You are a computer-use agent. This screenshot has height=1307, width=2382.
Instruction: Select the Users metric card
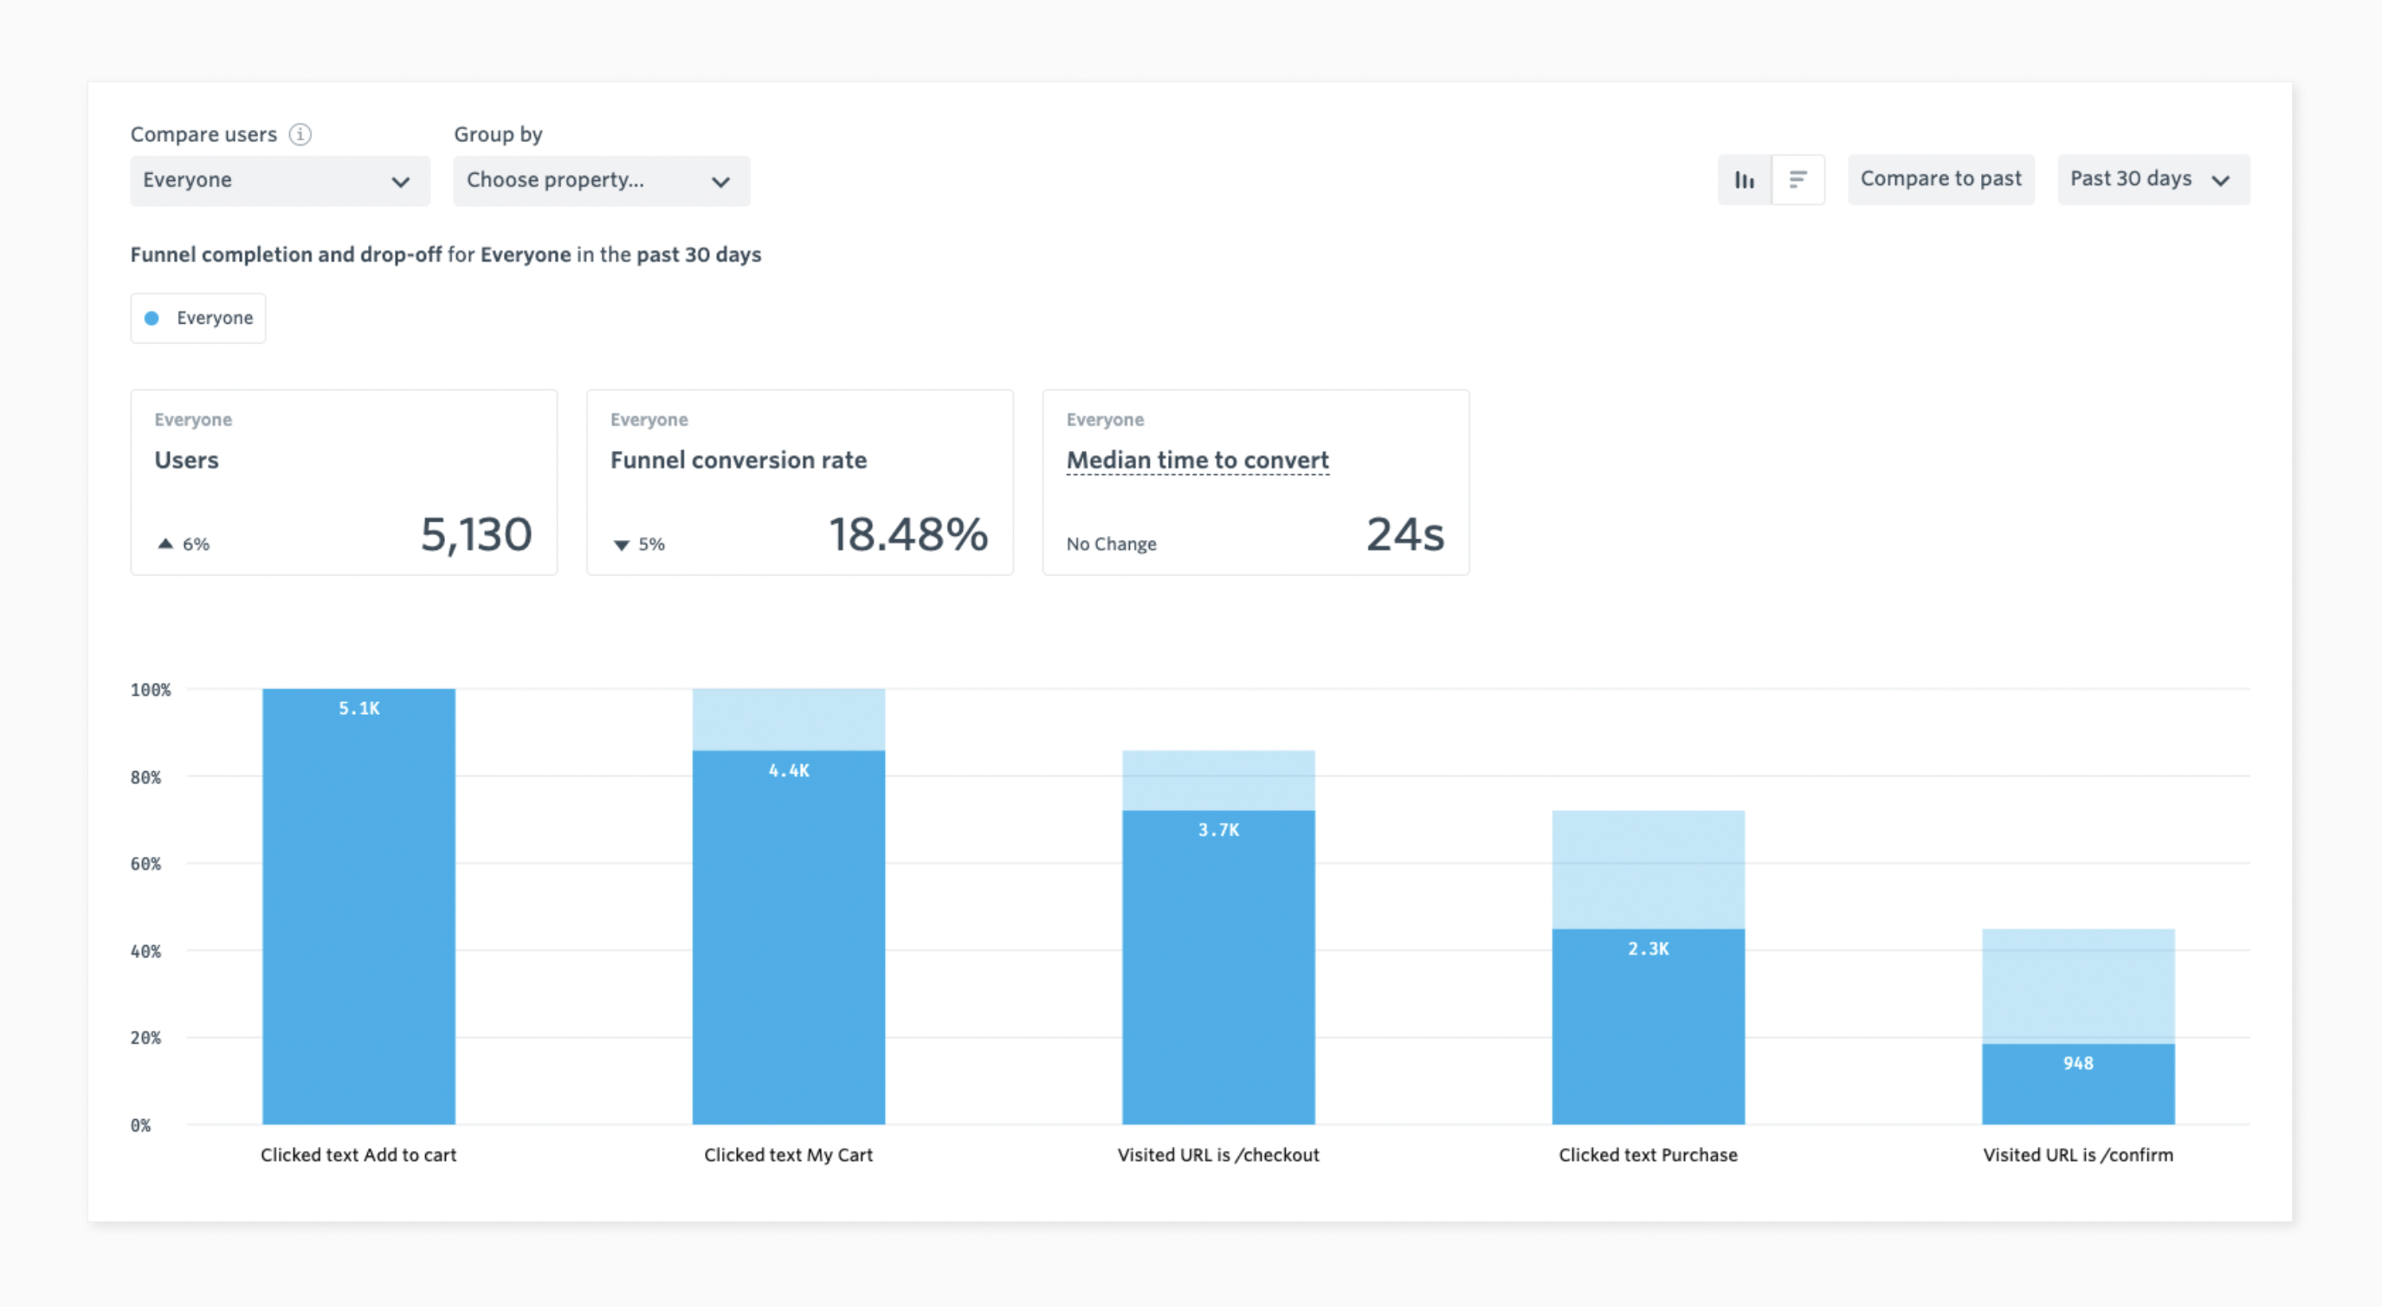[x=343, y=482]
